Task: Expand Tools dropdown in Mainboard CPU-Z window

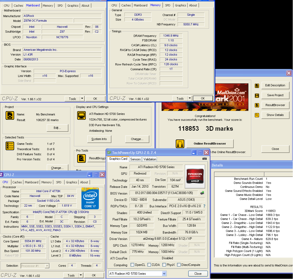Action: coord(82,99)
